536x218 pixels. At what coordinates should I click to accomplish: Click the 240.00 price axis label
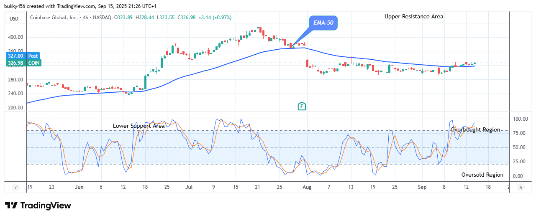tap(15, 94)
